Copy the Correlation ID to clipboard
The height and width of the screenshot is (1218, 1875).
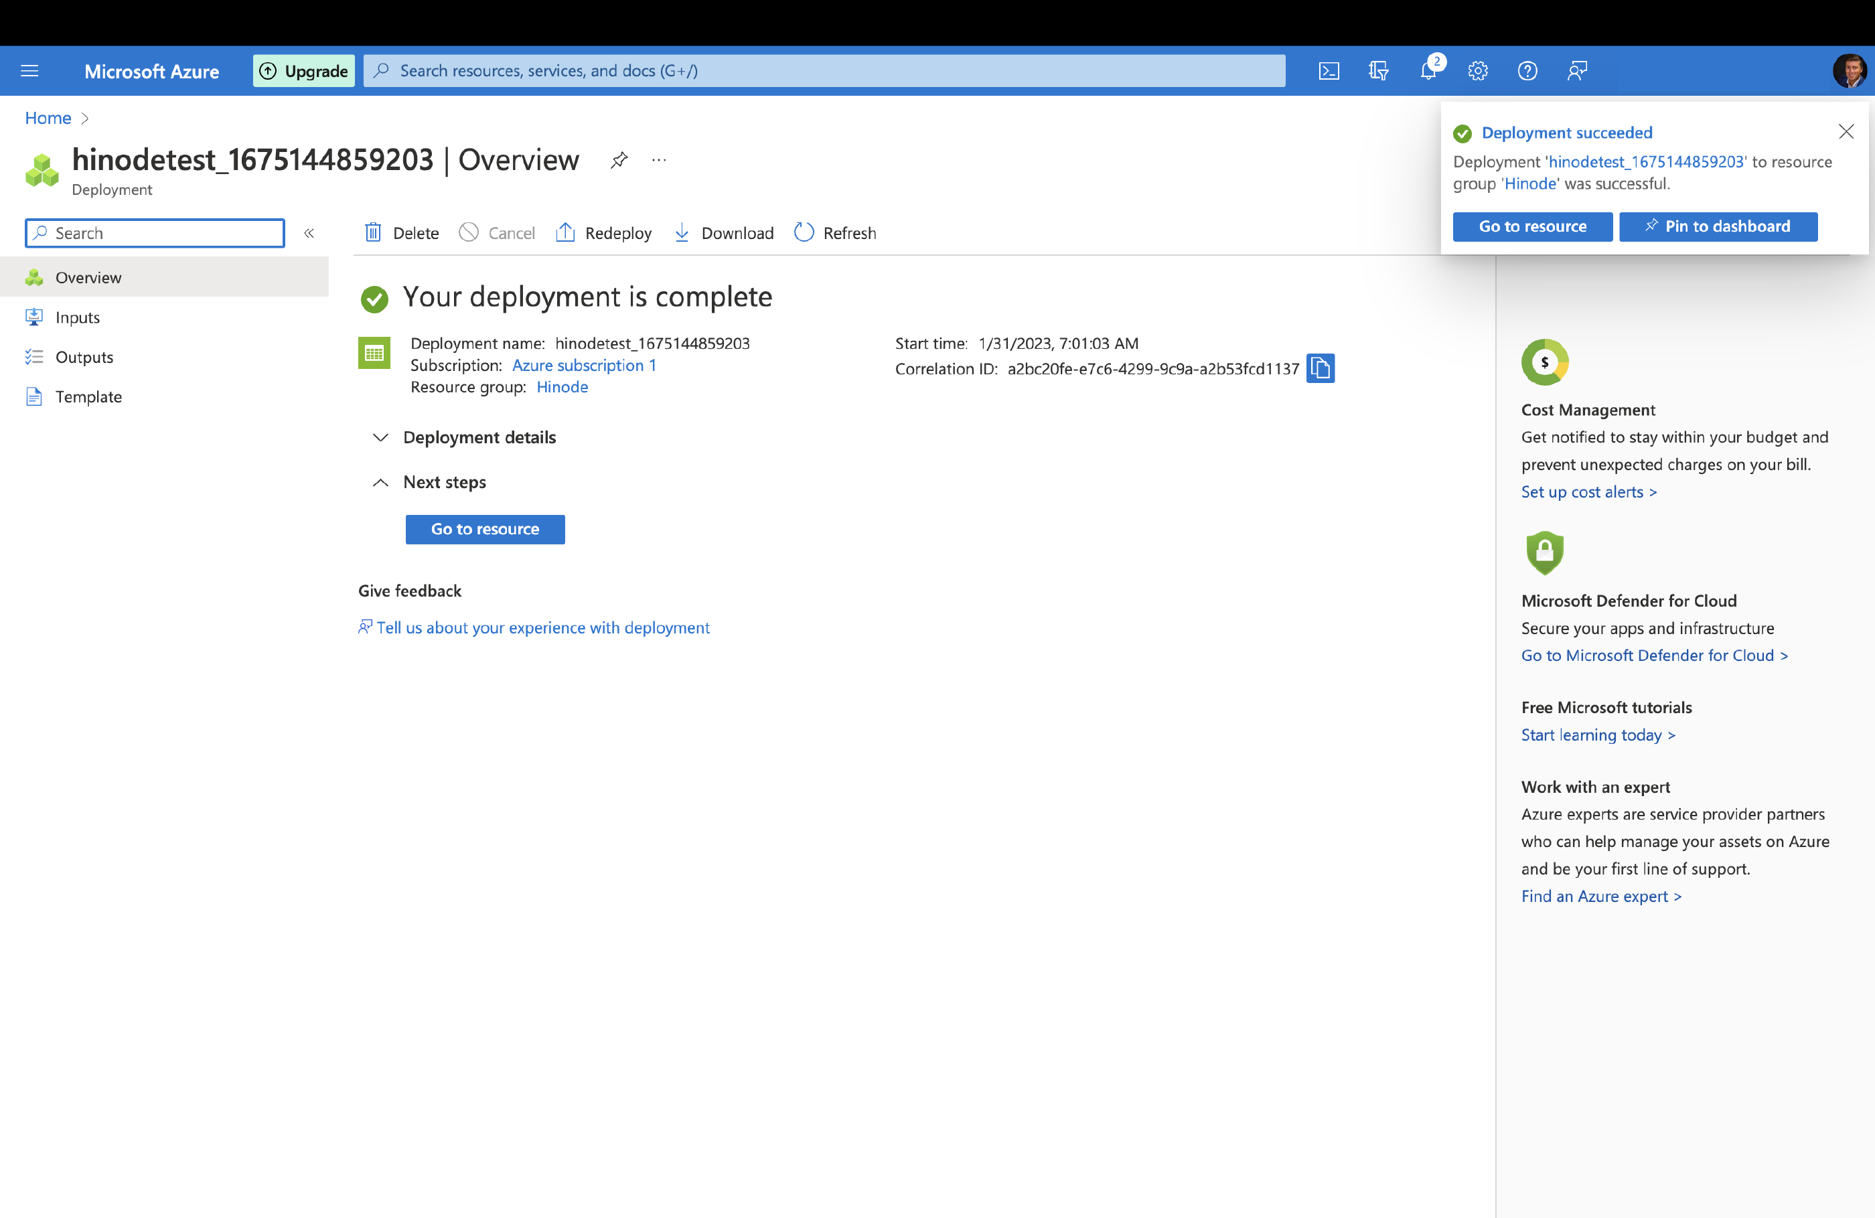(x=1320, y=368)
